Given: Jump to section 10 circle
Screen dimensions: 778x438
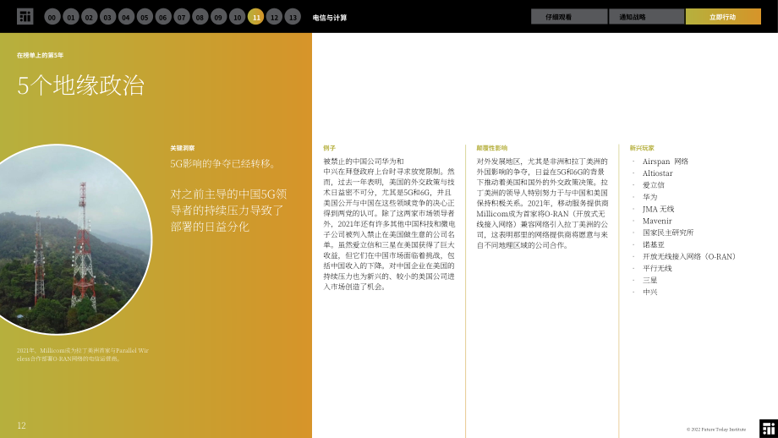Looking at the screenshot, I should coord(237,17).
